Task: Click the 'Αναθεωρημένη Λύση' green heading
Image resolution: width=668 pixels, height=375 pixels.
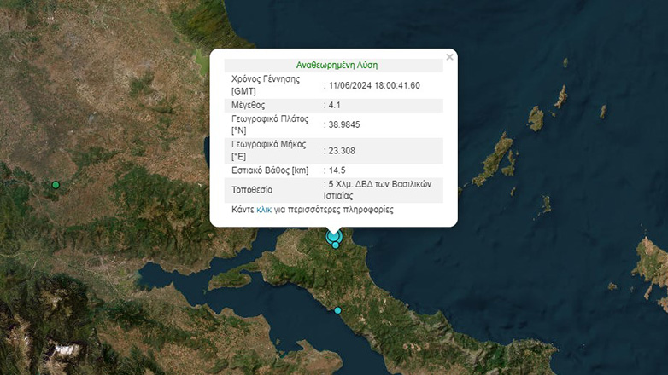Action: point(337,65)
